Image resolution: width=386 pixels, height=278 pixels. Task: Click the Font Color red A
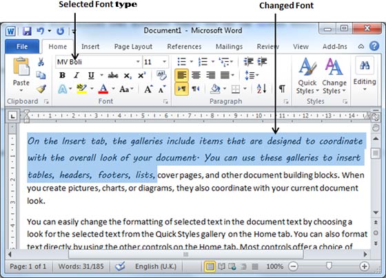tap(103, 89)
